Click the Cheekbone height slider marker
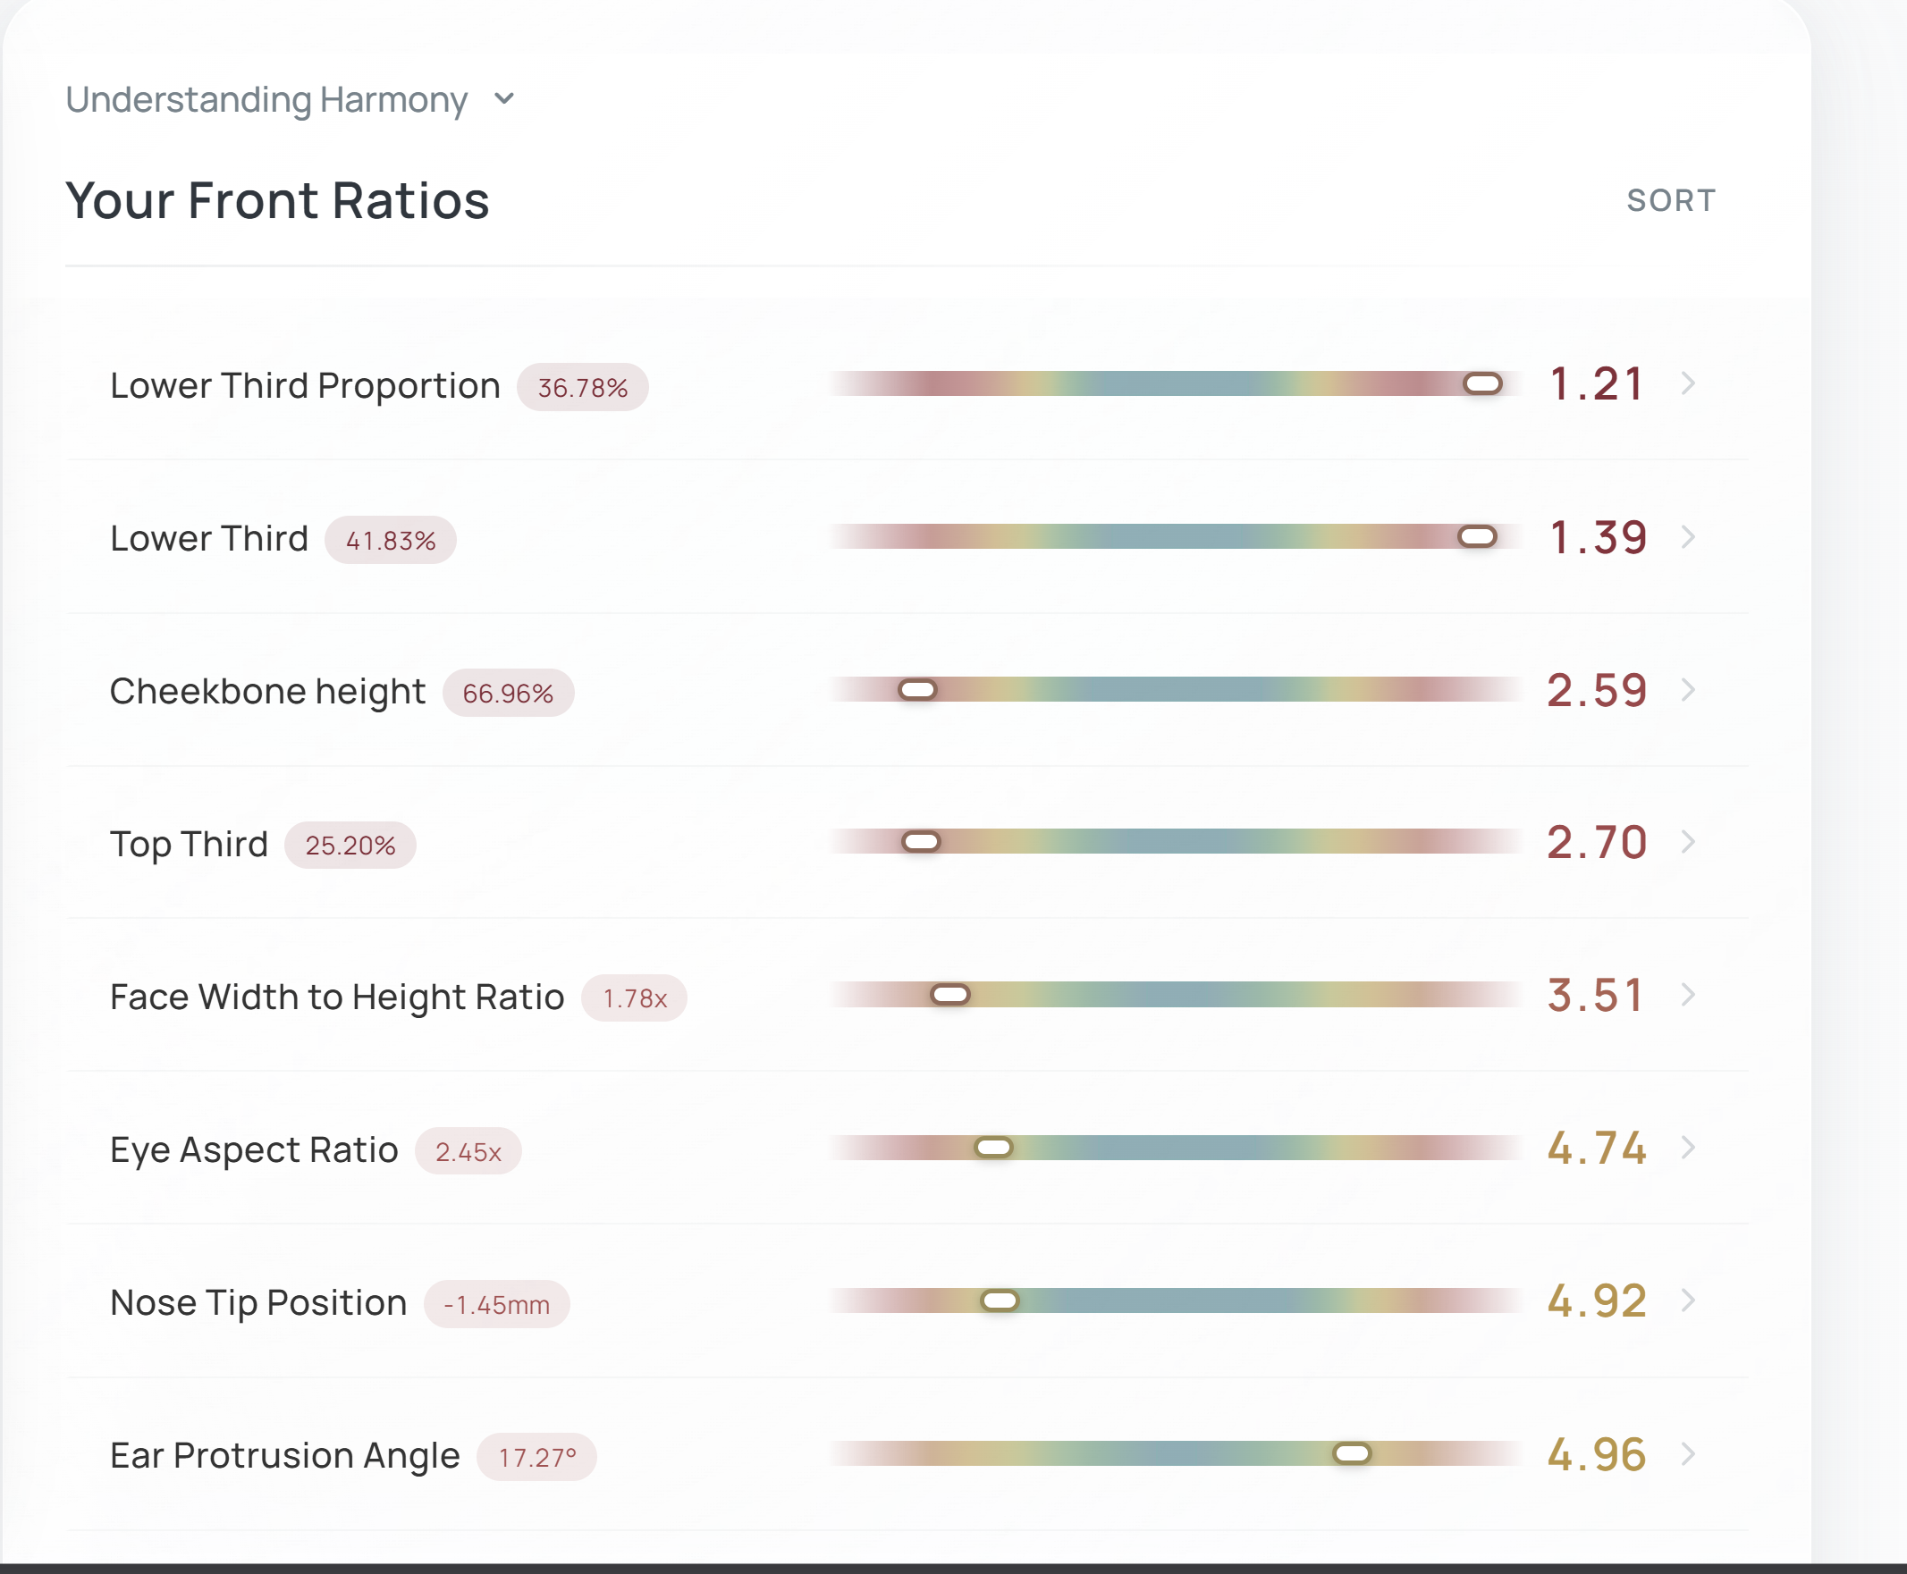Screen dimensions: 1907x1574 click(916, 691)
